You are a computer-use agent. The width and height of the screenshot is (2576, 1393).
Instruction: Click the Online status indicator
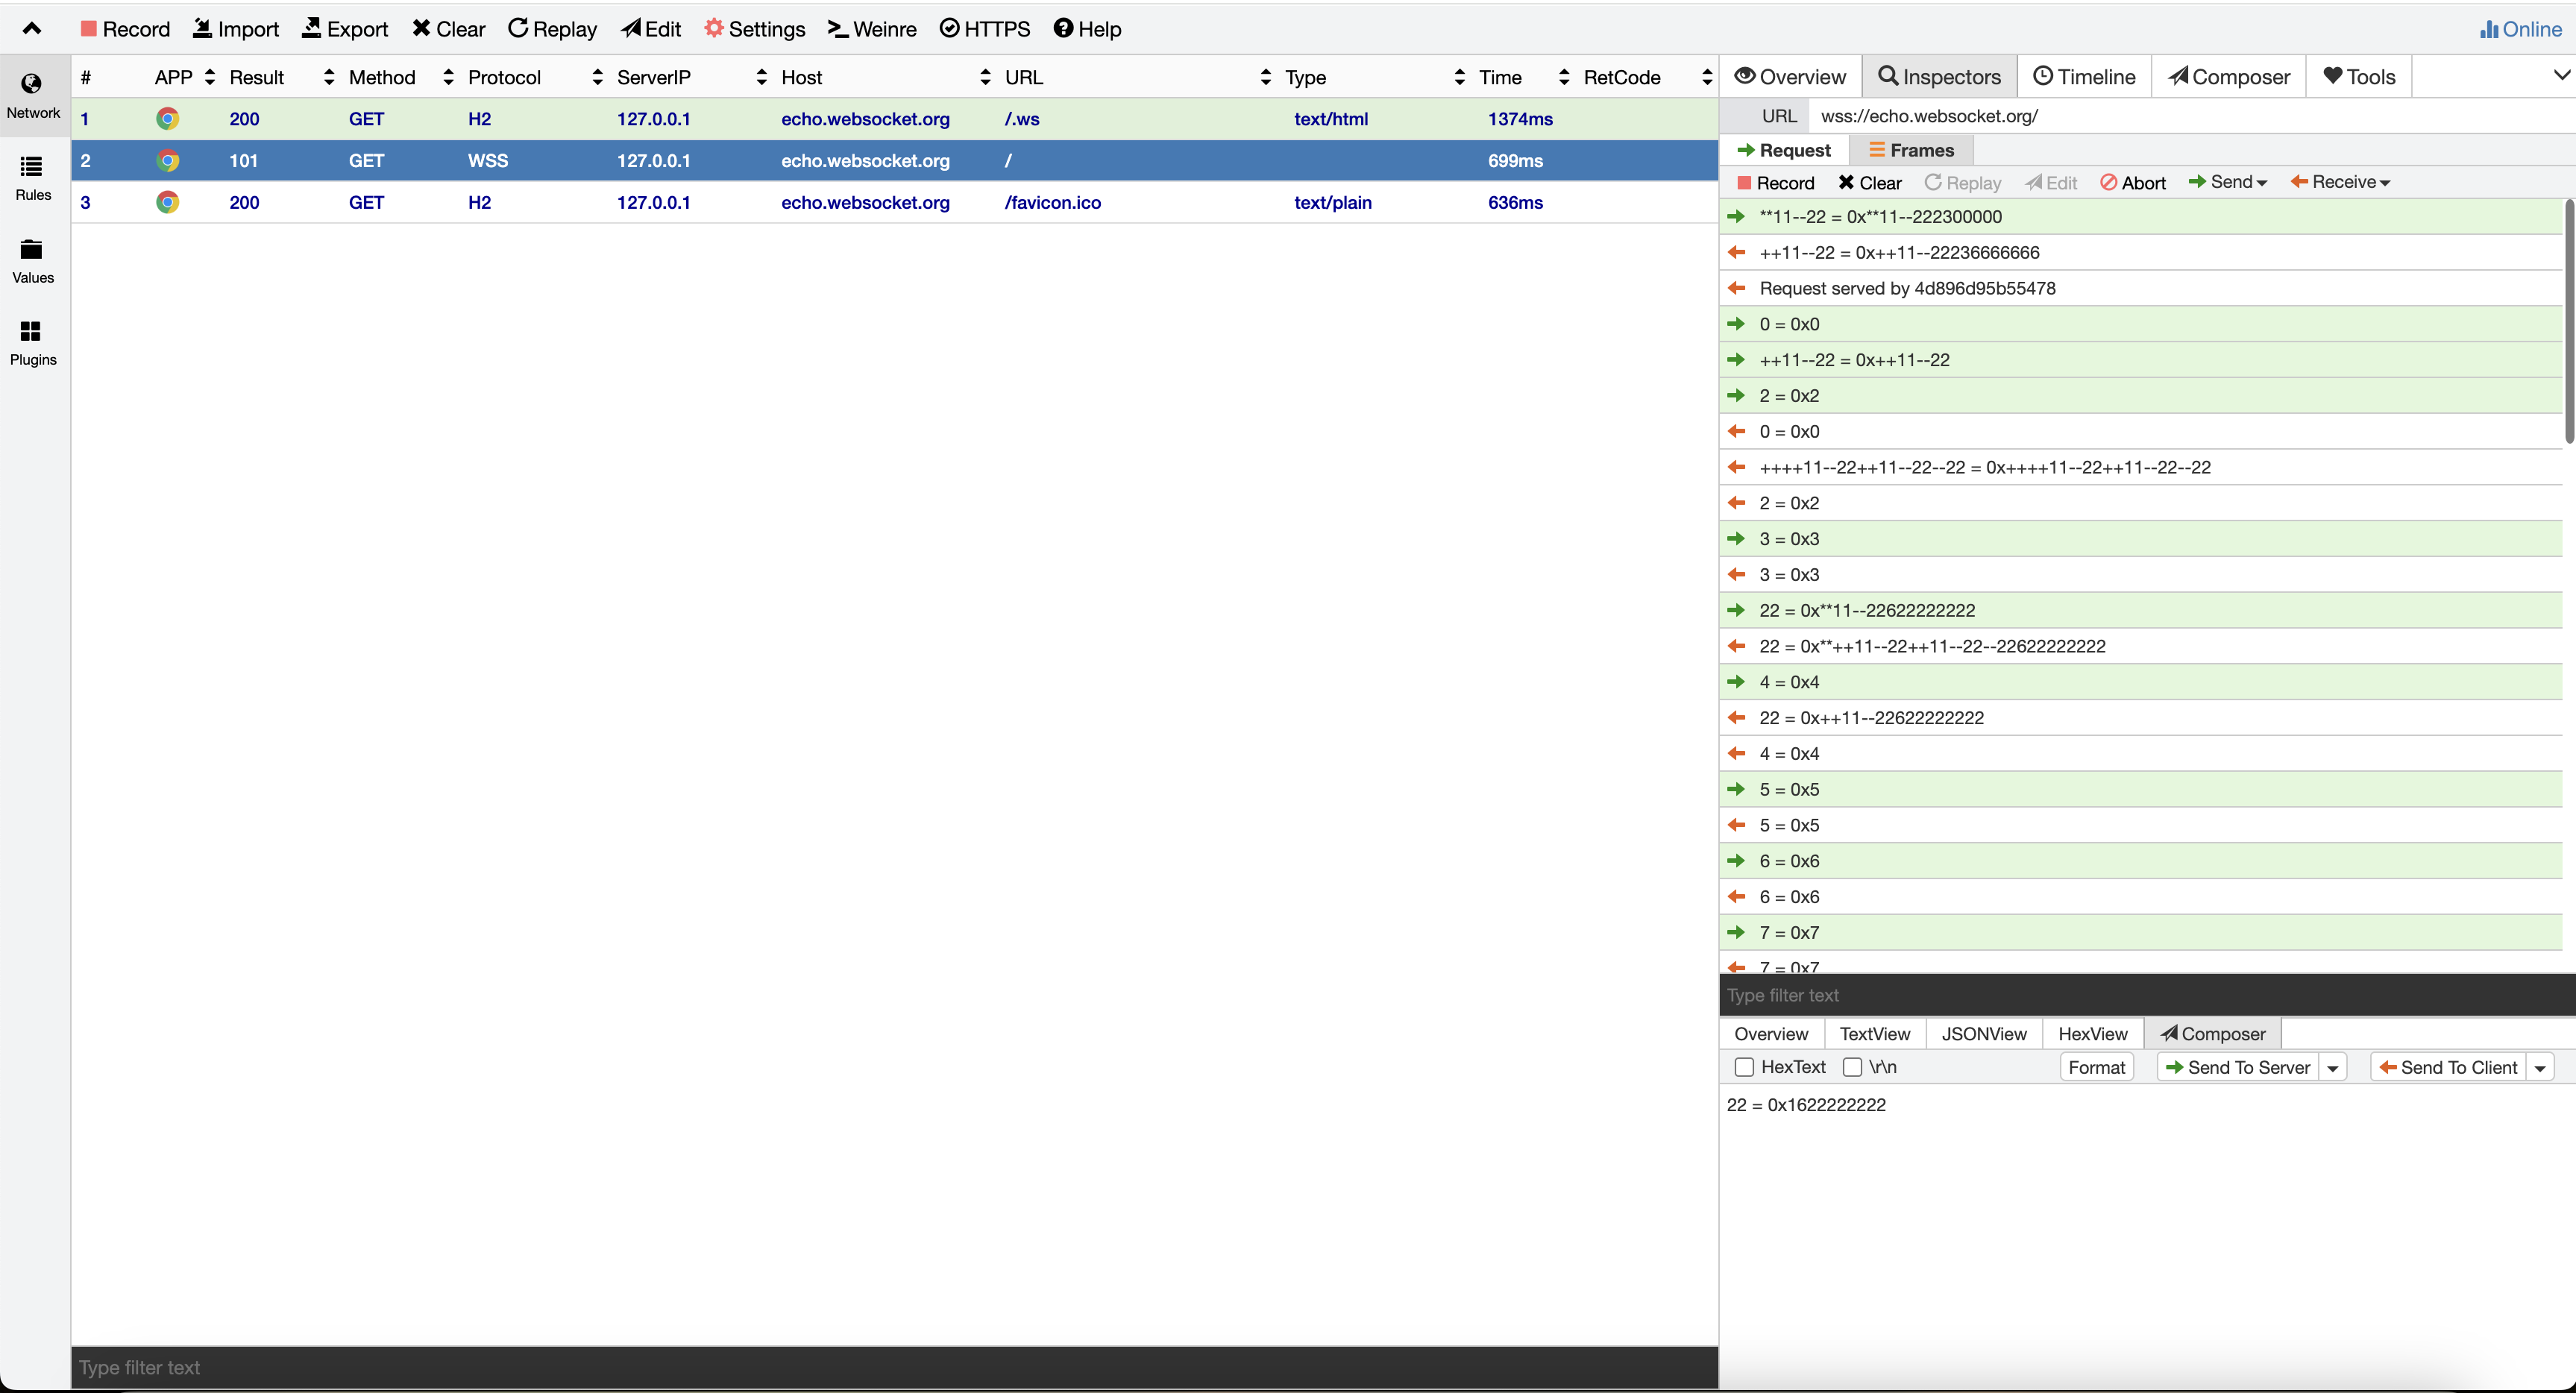tap(2520, 29)
